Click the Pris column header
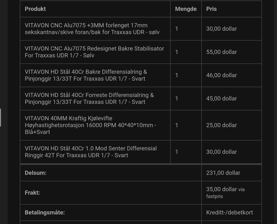The image size is (277, 224). click(211, 9)
